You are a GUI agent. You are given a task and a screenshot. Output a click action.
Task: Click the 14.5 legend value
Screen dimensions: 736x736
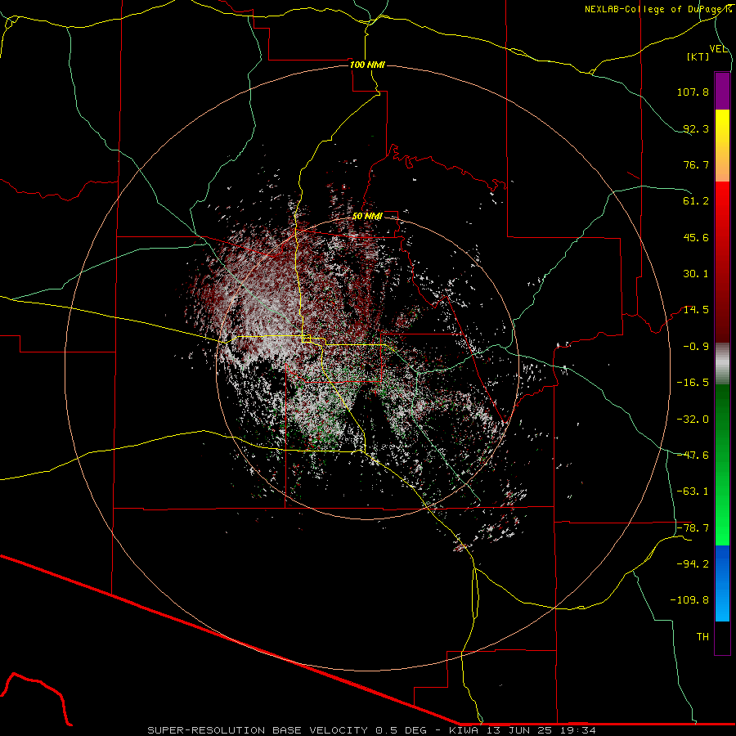pyautogui.click(x=696, y=310)
